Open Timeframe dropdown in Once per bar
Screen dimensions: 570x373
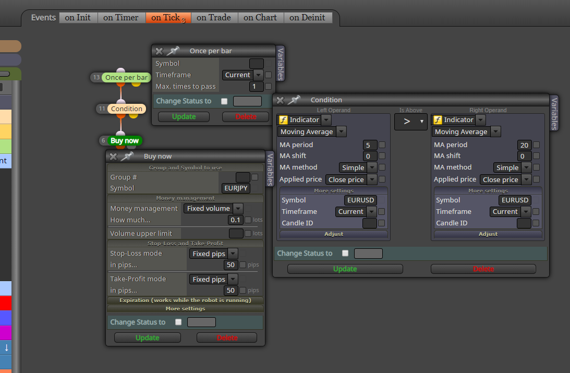[x=242, y=75]
